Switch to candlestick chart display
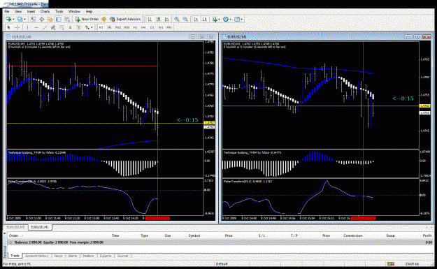 coord(158,19)
